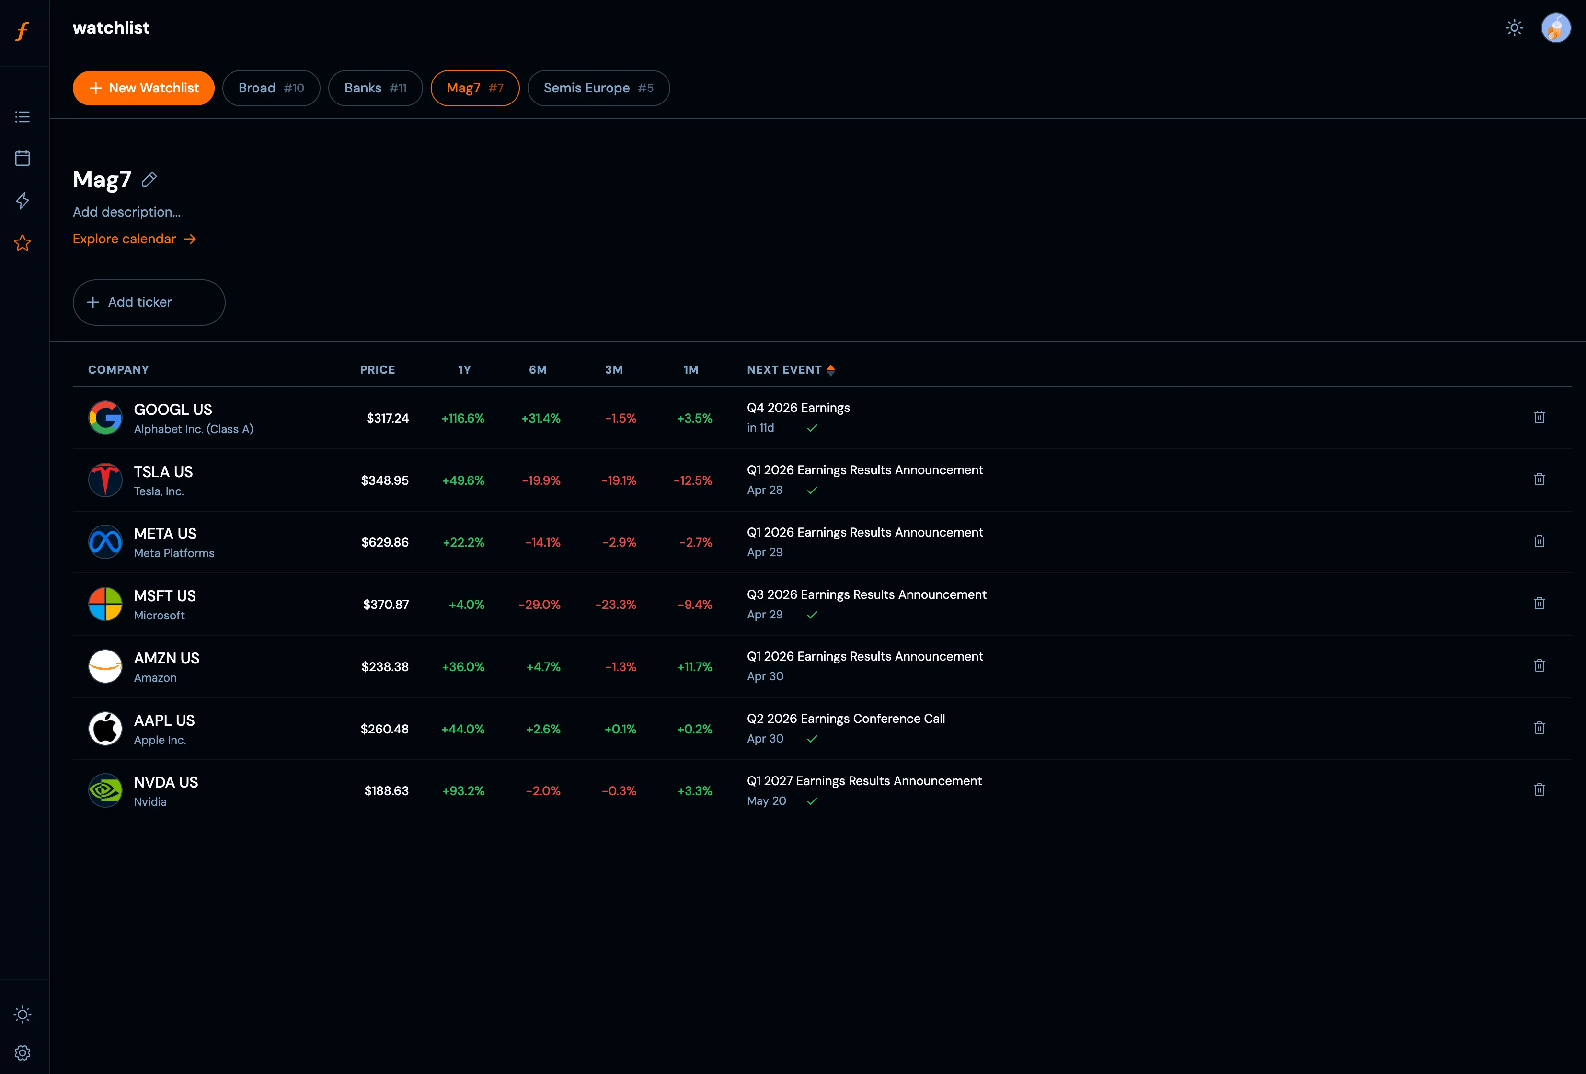The height and width of the screenshot is (1074, 1586).
Task: Toggle the checkmark on Tesla's earnings event
Action: (x=812, y=491)
